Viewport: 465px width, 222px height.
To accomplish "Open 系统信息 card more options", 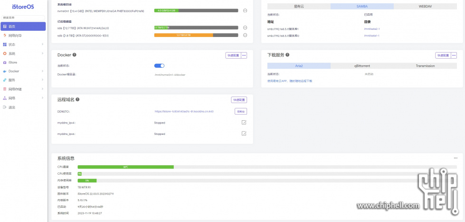I will pos(456,158).
